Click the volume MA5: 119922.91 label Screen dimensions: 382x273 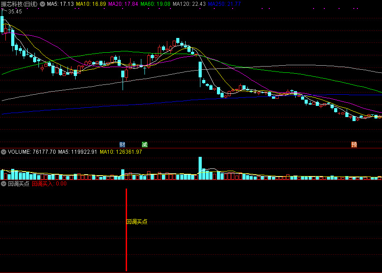(x=77, y=152)
